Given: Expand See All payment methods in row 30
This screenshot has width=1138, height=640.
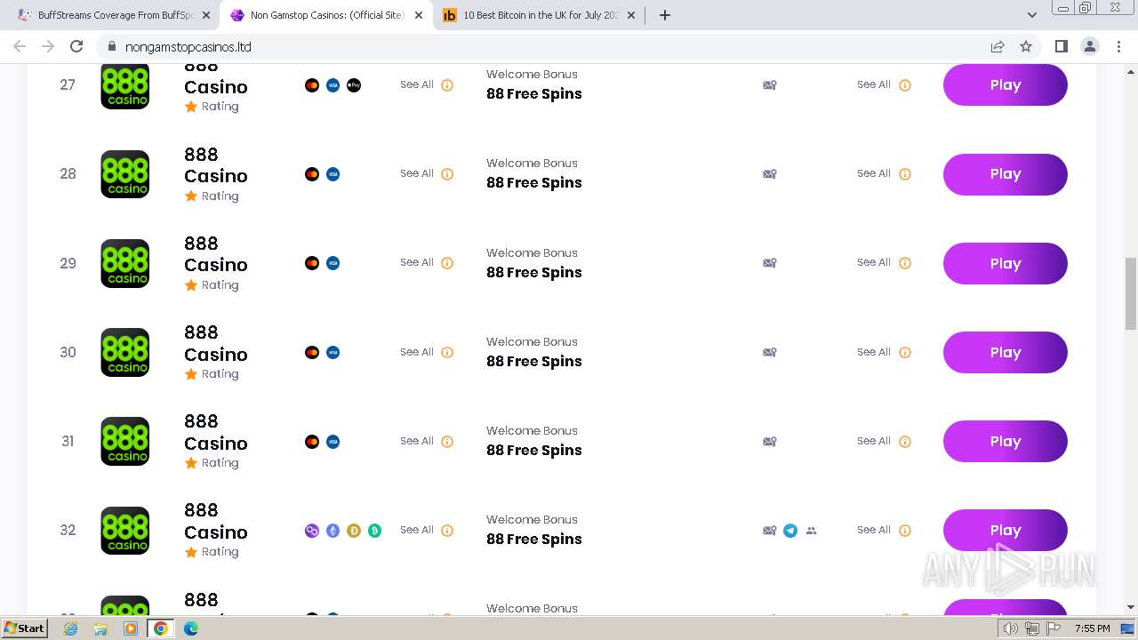Looking at the screenshot, I should pos(417,352).
